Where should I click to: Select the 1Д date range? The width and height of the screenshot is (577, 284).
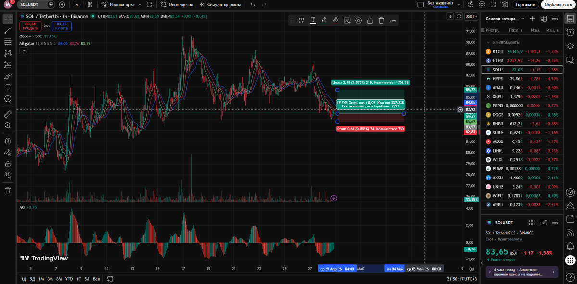24,279
